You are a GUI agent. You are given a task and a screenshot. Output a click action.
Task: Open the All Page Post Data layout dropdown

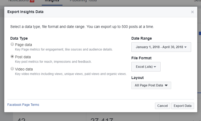click(x=151, y=85)
